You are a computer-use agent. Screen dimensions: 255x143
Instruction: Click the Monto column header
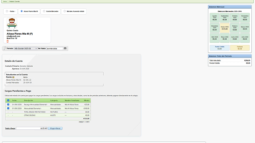86,100
